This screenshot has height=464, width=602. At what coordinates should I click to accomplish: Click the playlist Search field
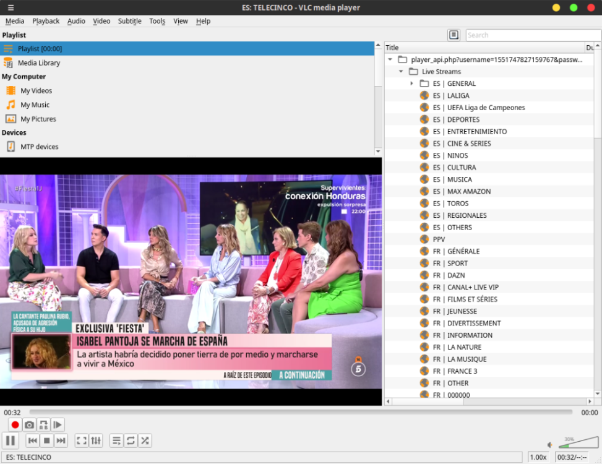533,35
